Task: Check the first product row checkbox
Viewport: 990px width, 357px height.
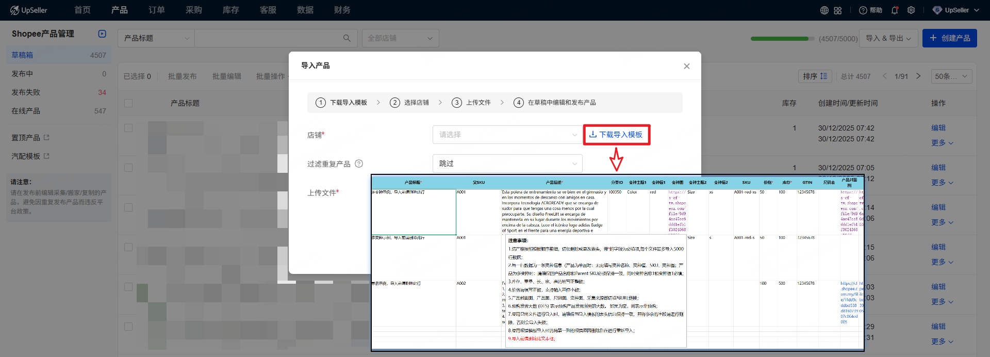Action: click(128, 128)
